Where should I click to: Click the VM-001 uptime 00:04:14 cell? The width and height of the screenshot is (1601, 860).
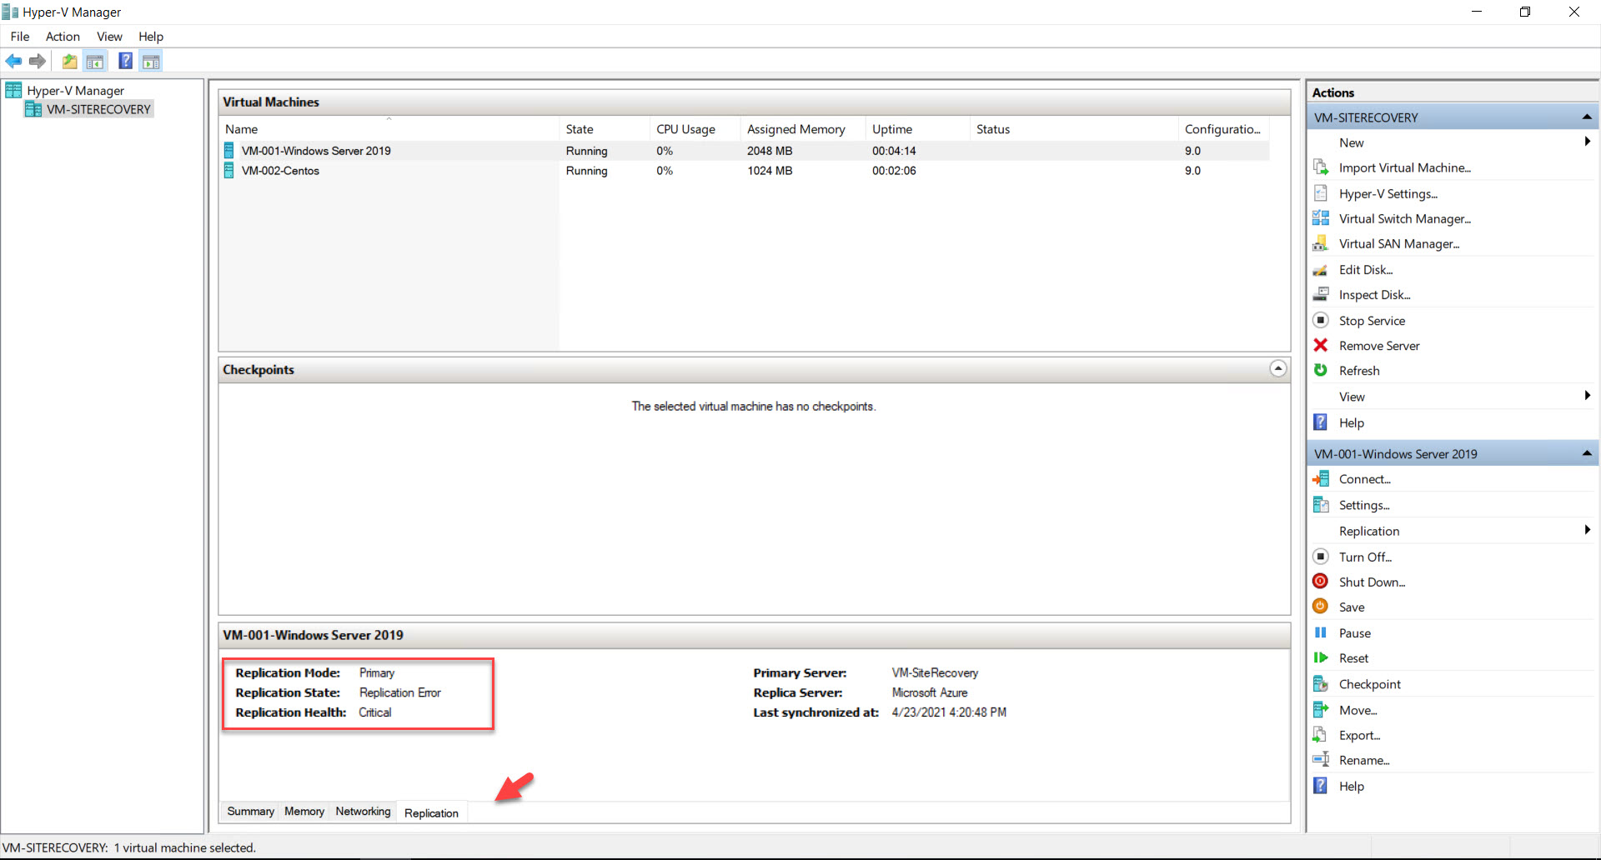click(894, 151)
